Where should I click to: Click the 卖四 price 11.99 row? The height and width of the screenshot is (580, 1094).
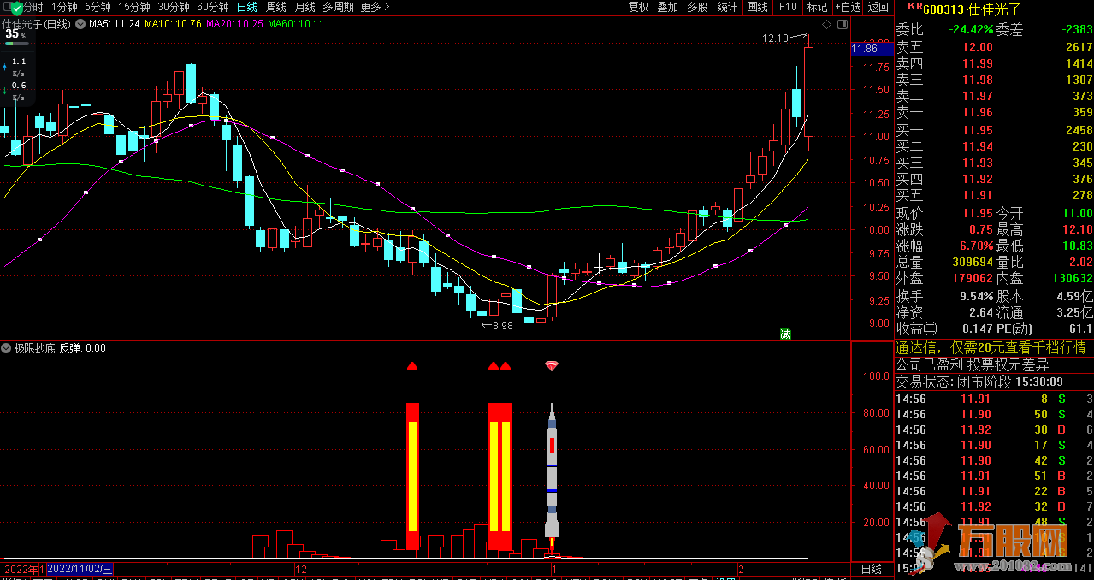point(994,64)
